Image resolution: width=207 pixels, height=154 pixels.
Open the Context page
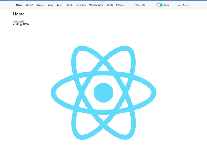[x=29, y=5]
